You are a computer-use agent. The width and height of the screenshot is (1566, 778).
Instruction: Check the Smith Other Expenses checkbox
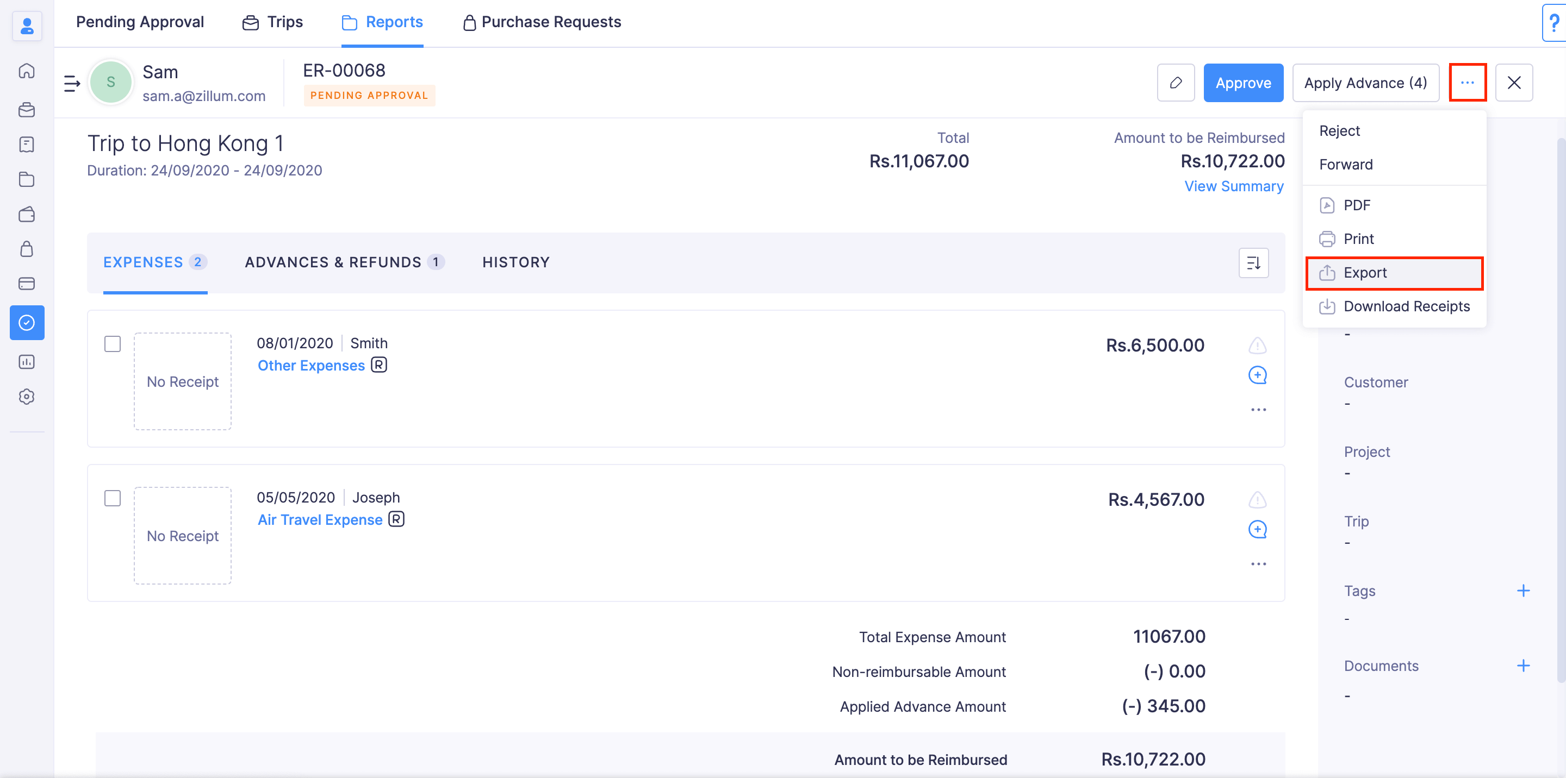tap(113, 344)
